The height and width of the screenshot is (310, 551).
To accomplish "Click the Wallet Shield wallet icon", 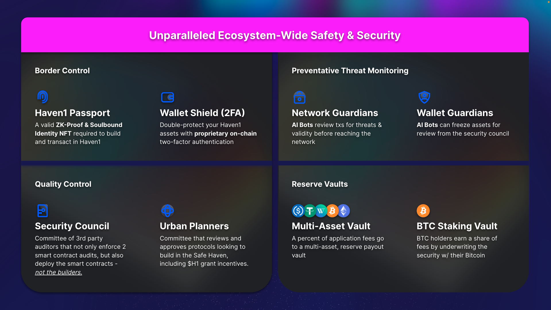I will [x=168, y=97].
